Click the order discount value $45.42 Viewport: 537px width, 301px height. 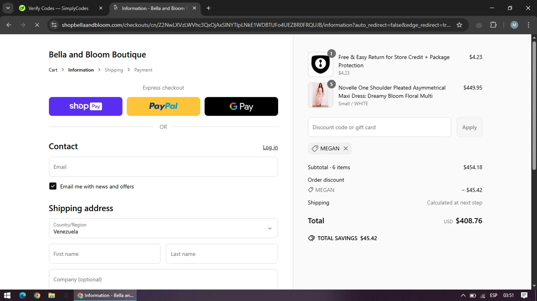coord(472,190)
